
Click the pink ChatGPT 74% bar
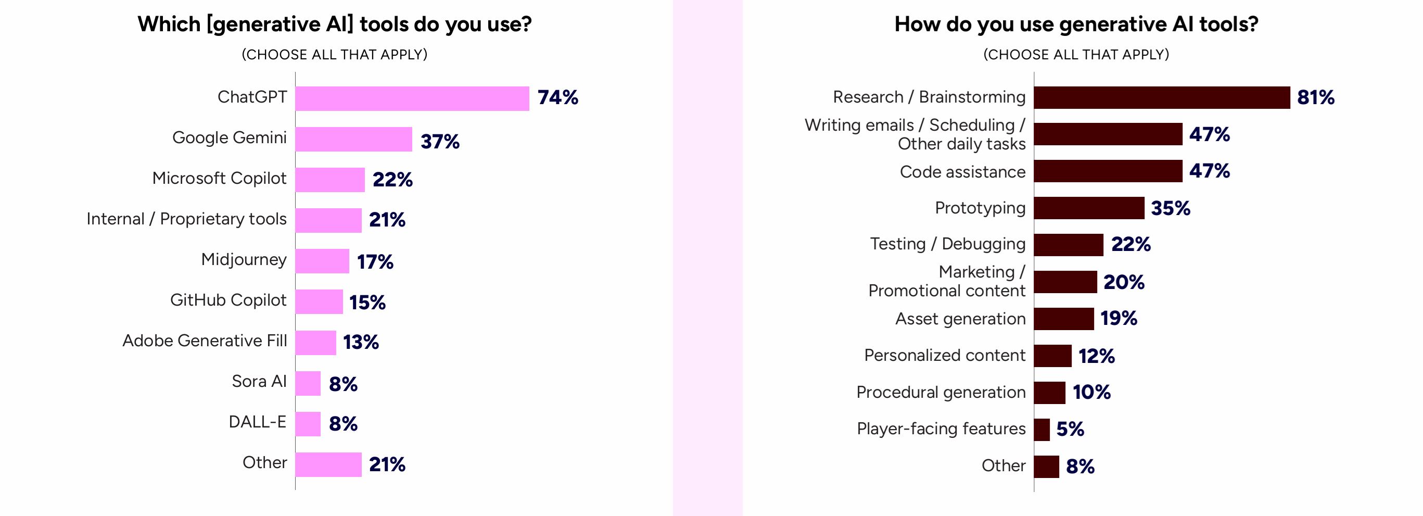(412, 99)
